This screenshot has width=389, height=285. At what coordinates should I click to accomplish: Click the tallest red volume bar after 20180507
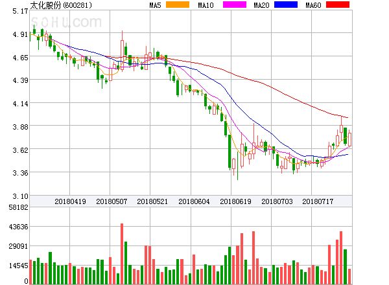(122, 254)
